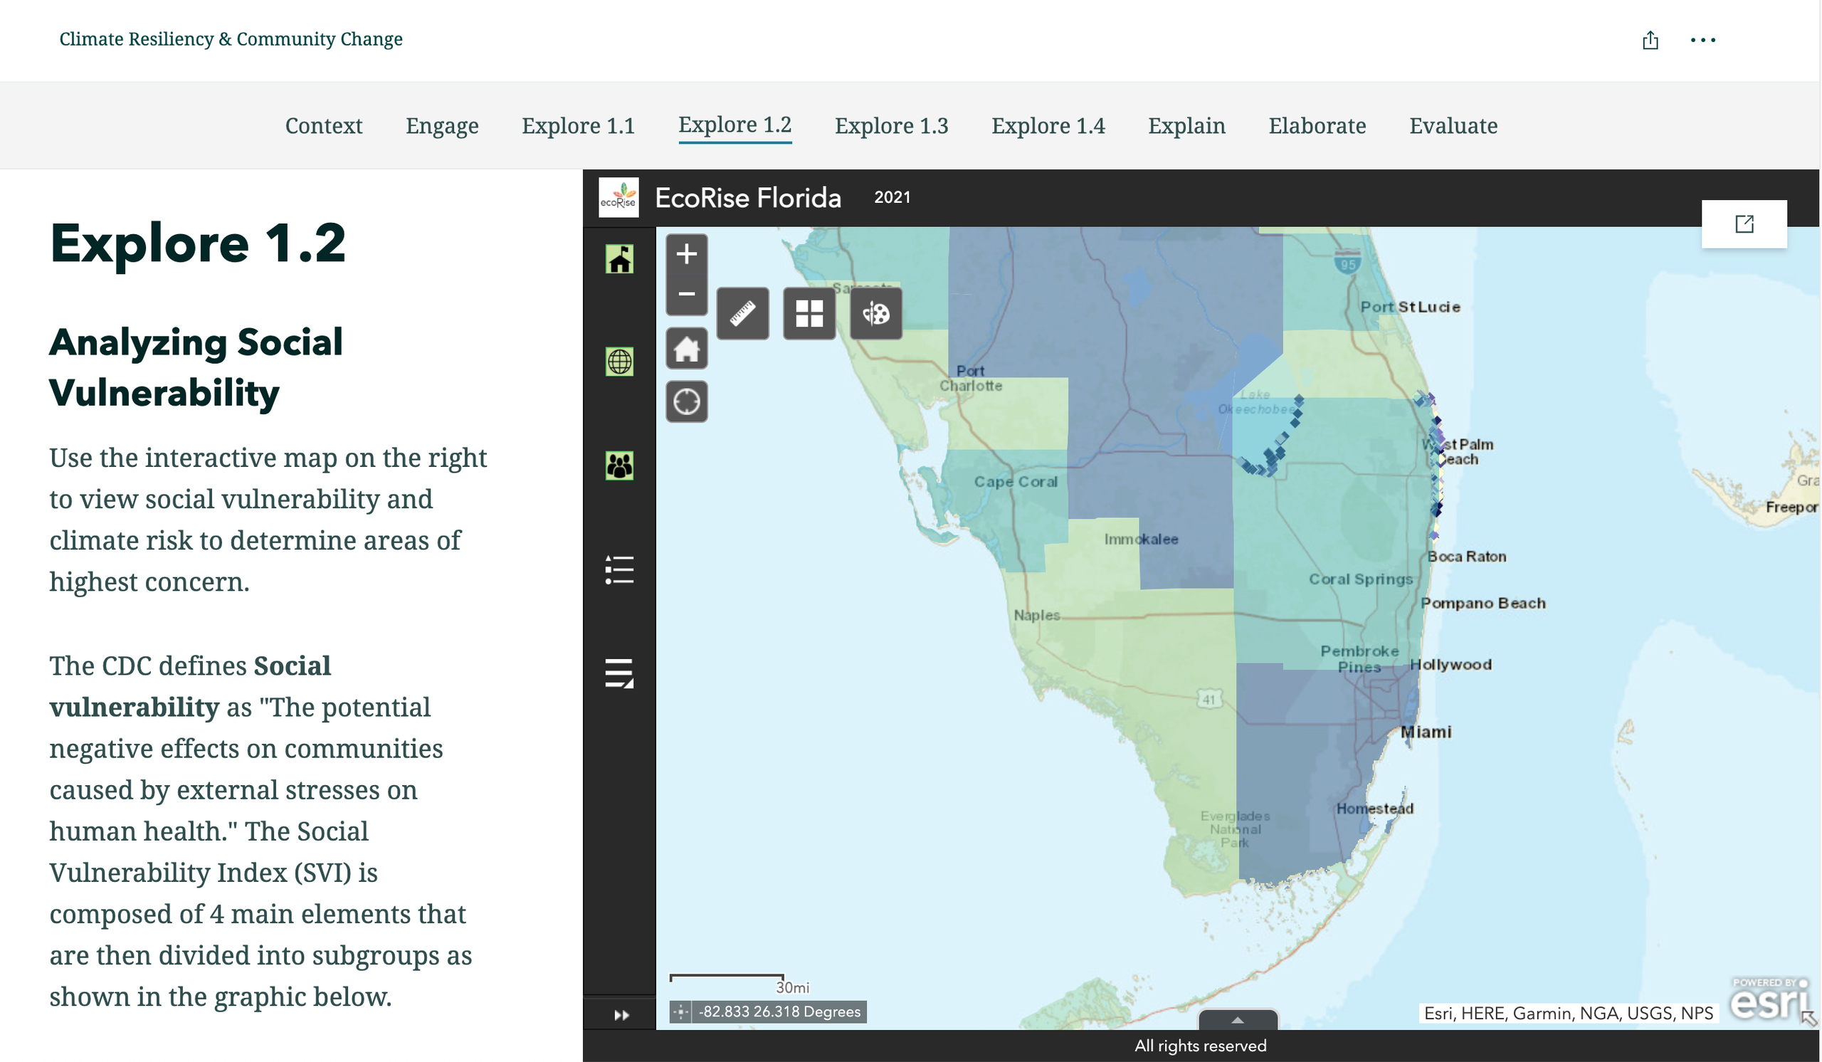1822x1062 pixels.
Task: Open the palette icon tool
Action: (x=876, y=314)
